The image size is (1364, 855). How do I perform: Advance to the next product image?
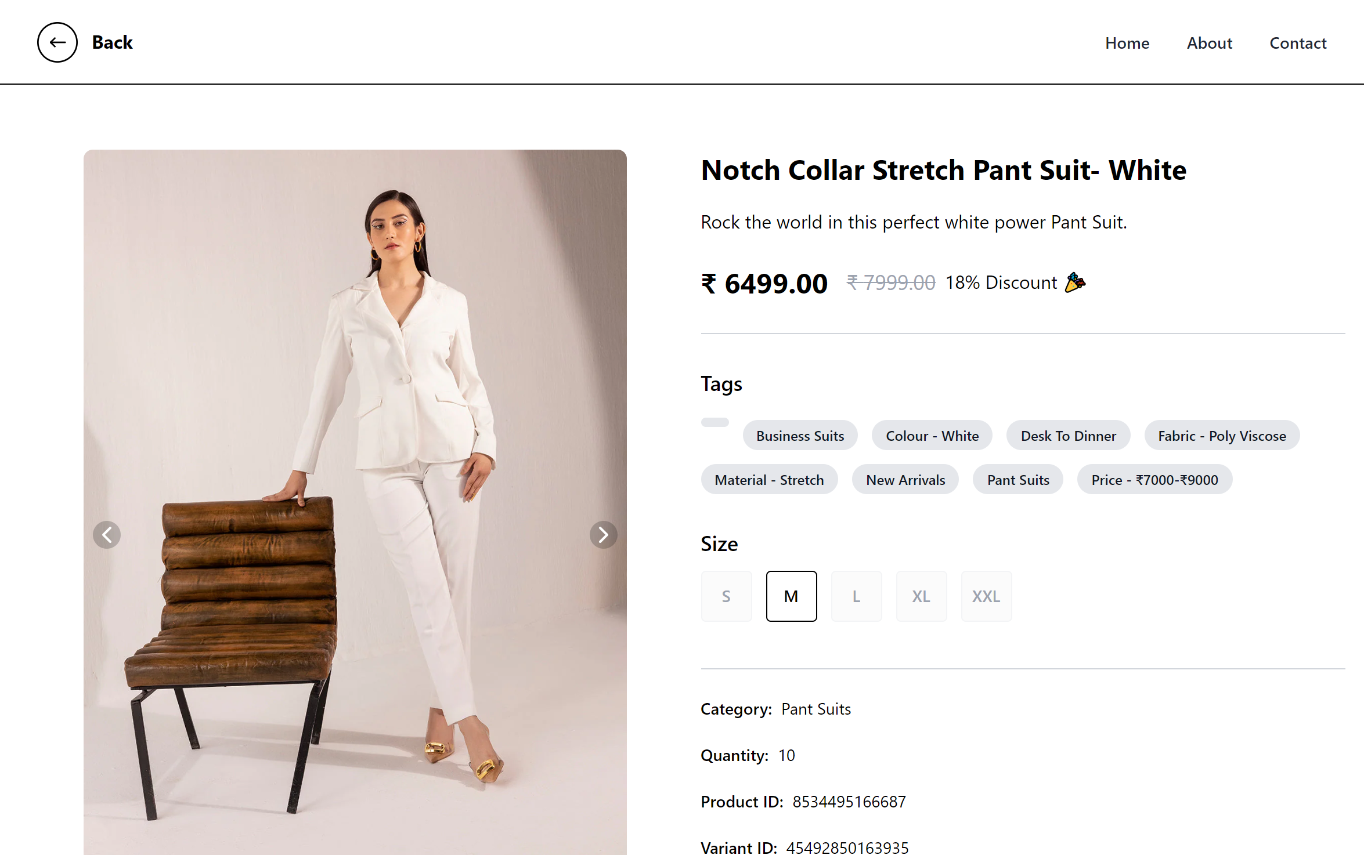[603, 534]
